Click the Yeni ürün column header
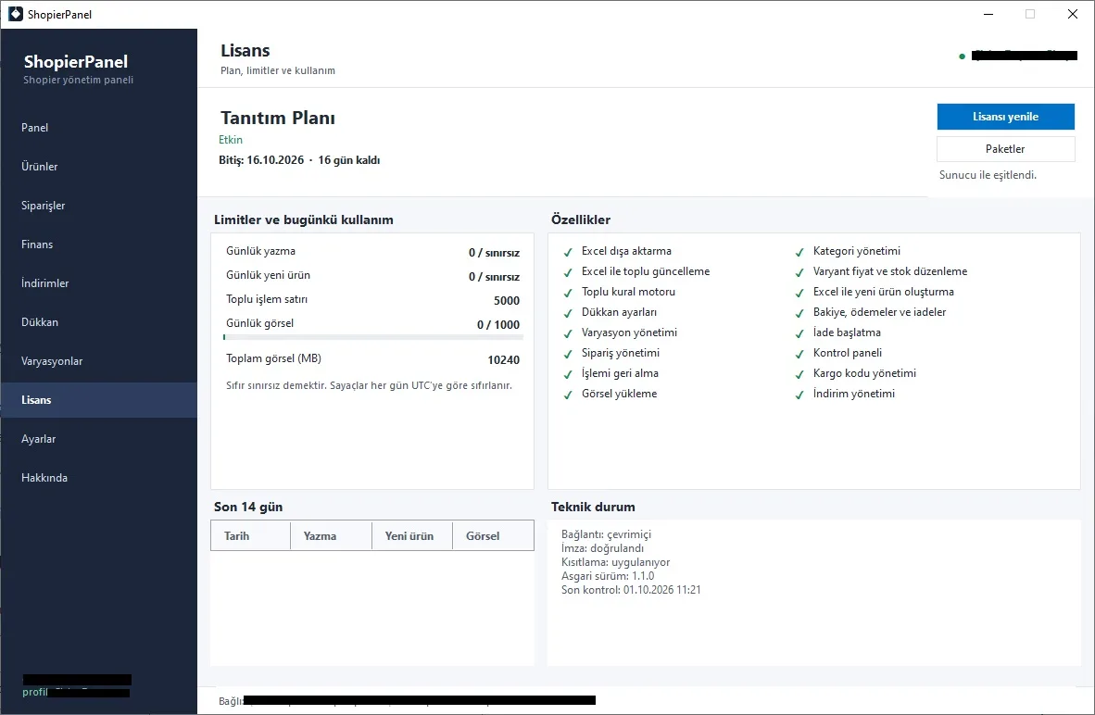This screenshot has width=1095, height=715. click(x=412, y=535)
